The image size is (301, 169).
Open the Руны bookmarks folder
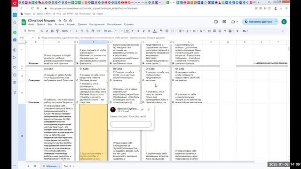(57, 14)
